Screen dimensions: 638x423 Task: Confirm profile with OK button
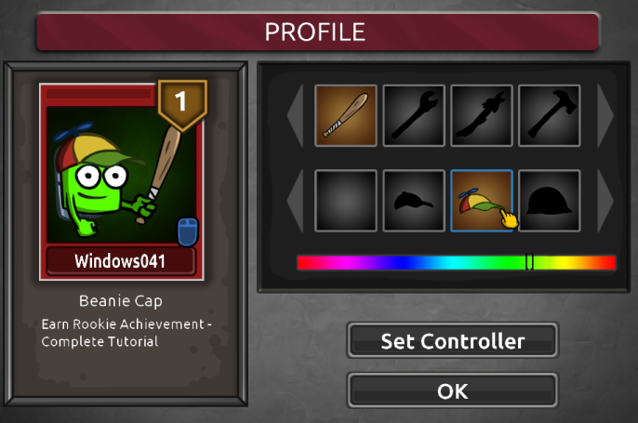point(452,390)
